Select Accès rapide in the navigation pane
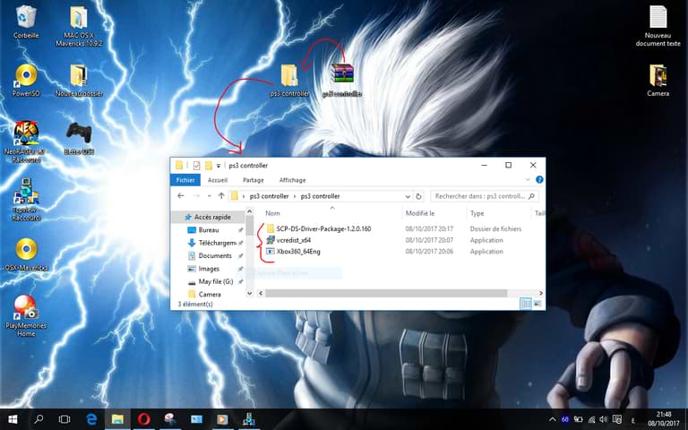The height and width of the screenshot is (430, 688). [208, 217]
